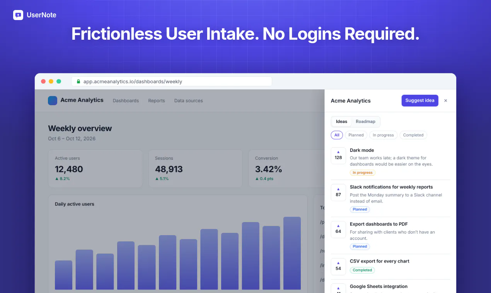Click the Sessions 48,913 card
491x293 pixels.
pyautogui.click(x=195, y=168)
